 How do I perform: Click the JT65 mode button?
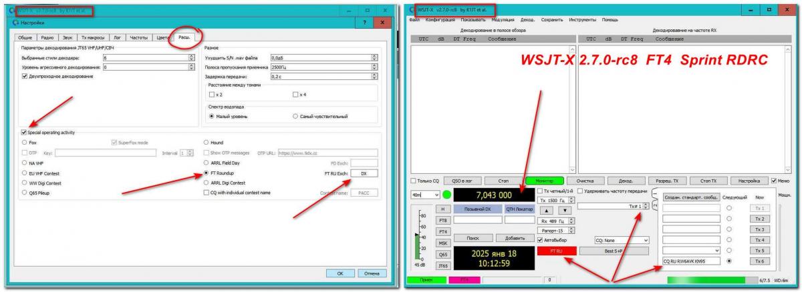442,265
